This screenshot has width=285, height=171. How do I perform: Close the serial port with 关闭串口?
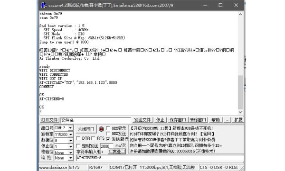click(85, 129)
